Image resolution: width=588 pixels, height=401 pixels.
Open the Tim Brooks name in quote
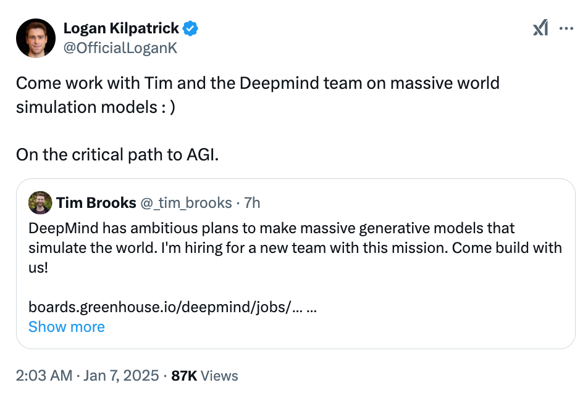pyautogui.click(x=96, y=202)
